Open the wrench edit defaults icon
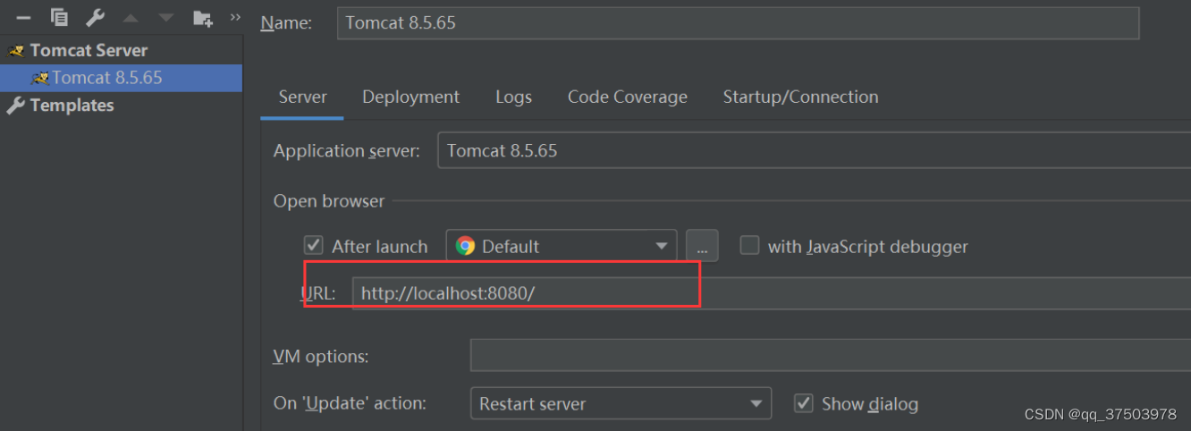Image resolution: width=1191 pixels, height=431 pixels. coord(95,17)
